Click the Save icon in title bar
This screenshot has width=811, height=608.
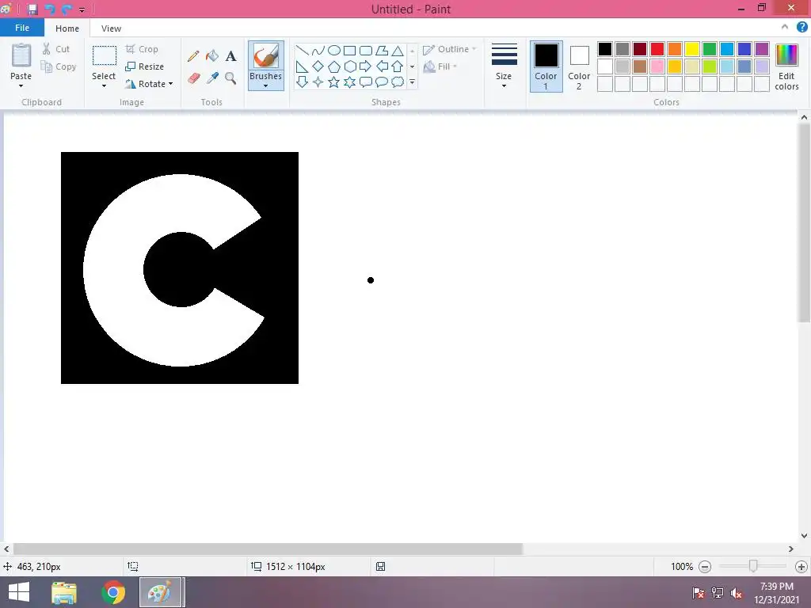tap(32, 9)
